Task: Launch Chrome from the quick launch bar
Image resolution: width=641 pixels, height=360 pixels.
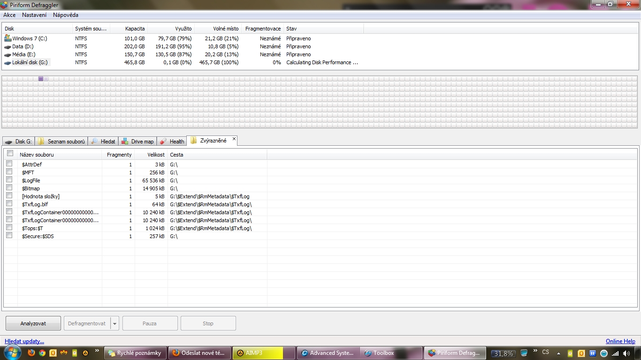Action: tap(42, 353)
